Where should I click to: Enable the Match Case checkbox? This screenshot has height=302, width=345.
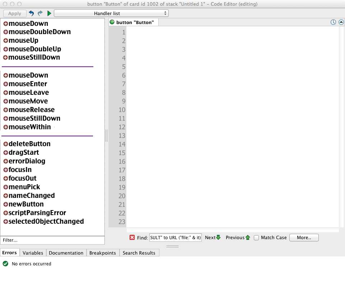(256, 237)
